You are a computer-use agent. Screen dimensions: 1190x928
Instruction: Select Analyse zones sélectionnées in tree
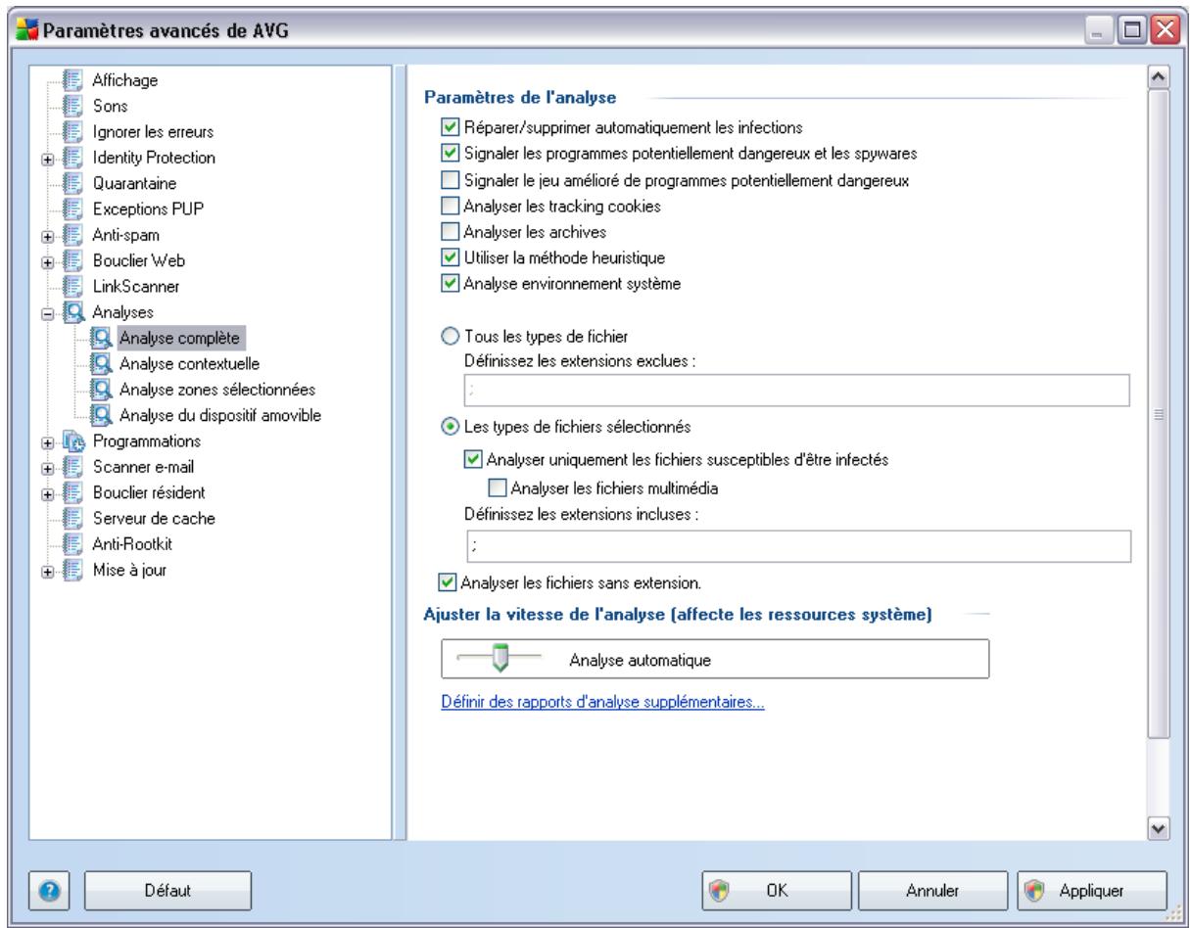tap(216, 390)
